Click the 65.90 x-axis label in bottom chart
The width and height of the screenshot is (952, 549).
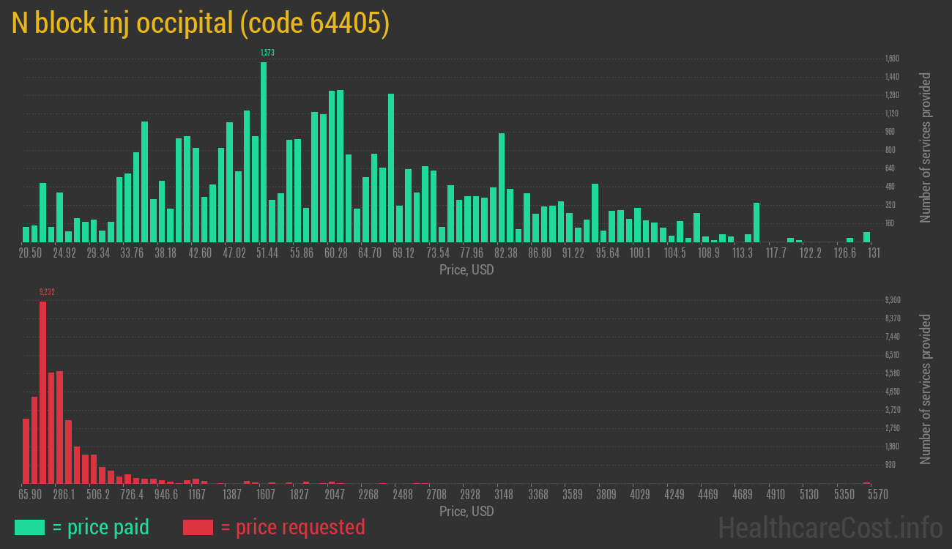[30, 495]
